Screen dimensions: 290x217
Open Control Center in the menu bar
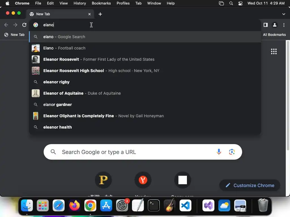point(240,3)
